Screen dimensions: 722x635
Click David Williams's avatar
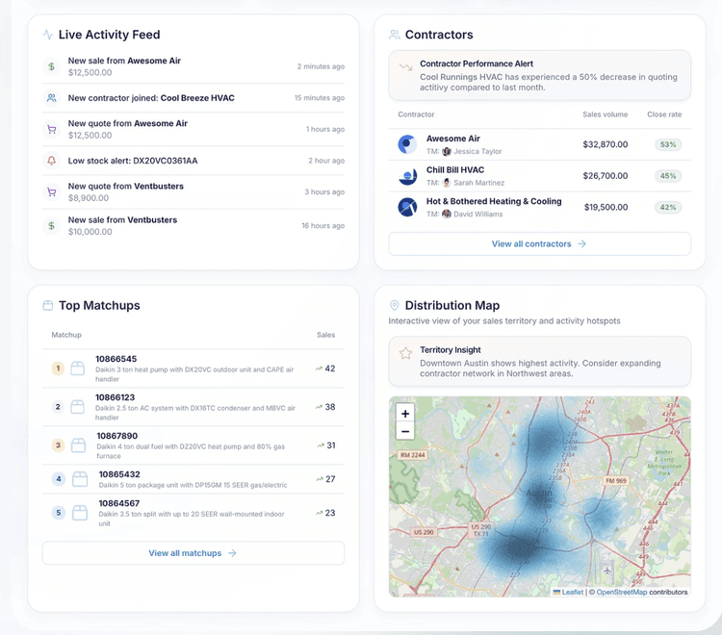[x=446, y=214]
